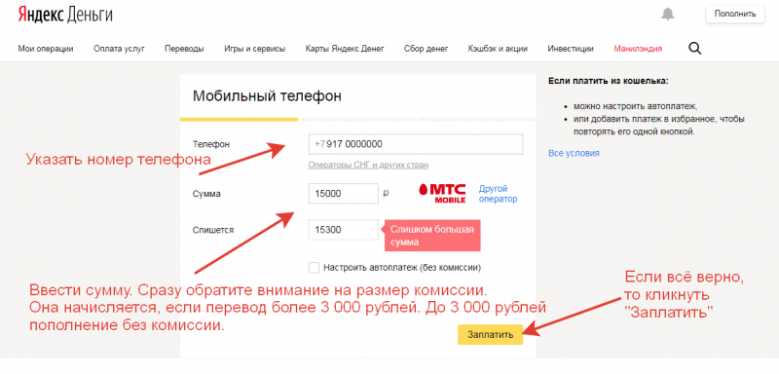
Task: Open Карты Яндекс.Денег menu item
Action: click(x=345, y=49)
